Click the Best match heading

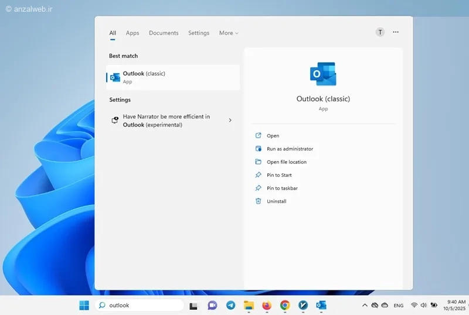124,56
